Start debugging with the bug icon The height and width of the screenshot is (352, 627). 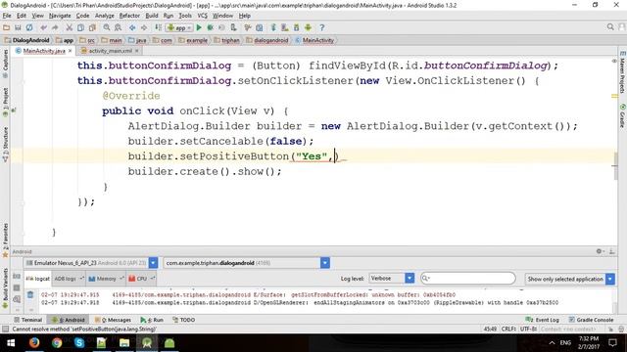coord(210,27)
